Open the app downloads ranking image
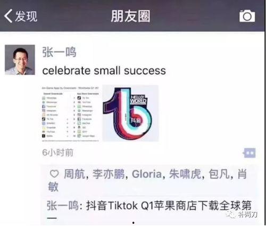This screenshot has height=226, width=266. point(71,114)
